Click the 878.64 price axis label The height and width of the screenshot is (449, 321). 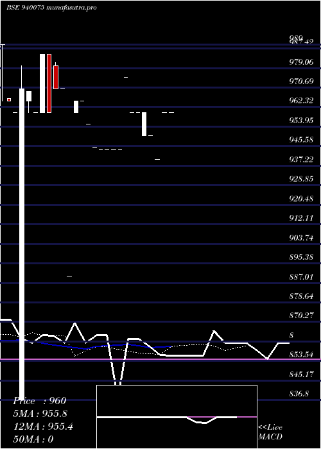[301, 296]
